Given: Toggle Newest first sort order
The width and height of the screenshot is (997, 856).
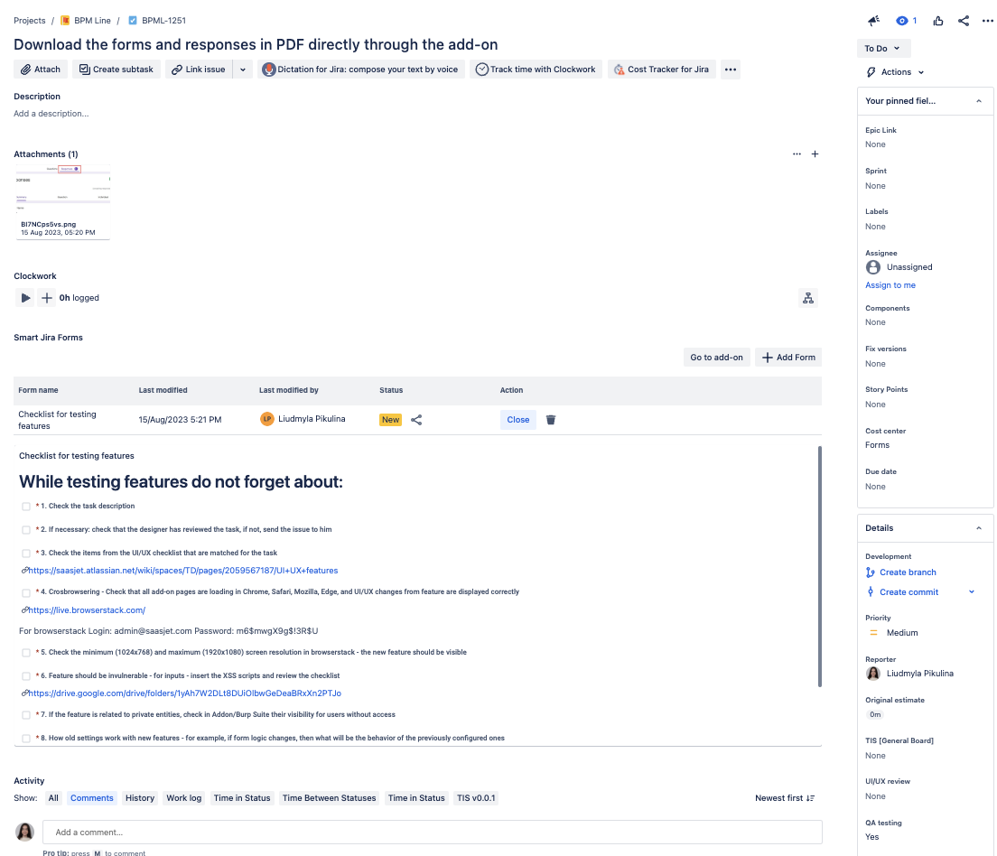Looking at the screenshot, I should tap(785, 799).
